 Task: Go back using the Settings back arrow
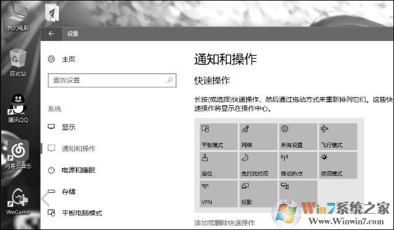pyautogui.click(x=51, y=33)
